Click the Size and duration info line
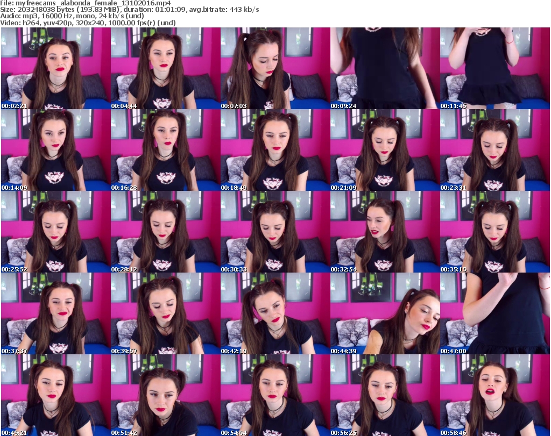The image size is (551, 436). (x=130, y=10)
